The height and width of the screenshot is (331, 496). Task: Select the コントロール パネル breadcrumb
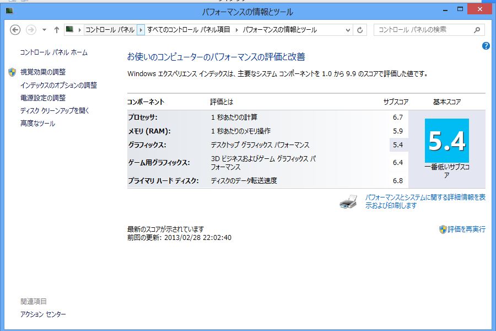110,30
